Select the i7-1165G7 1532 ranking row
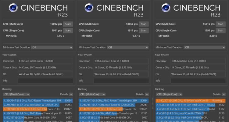This screenshot has width=229, height=122. tap(191, 105)
